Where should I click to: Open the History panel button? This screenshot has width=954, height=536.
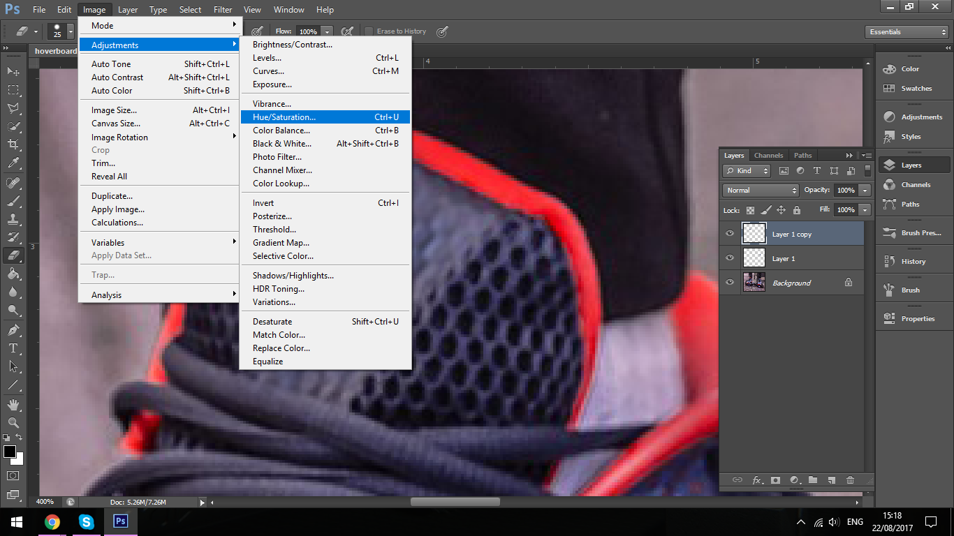(x=913, y=261)
